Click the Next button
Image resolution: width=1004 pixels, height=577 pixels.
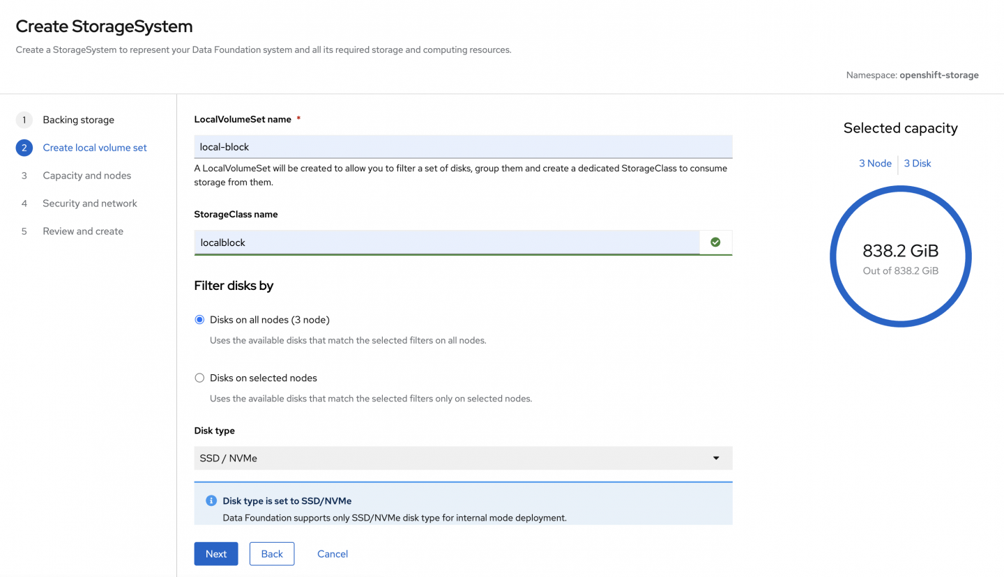[x=216, y=554]
